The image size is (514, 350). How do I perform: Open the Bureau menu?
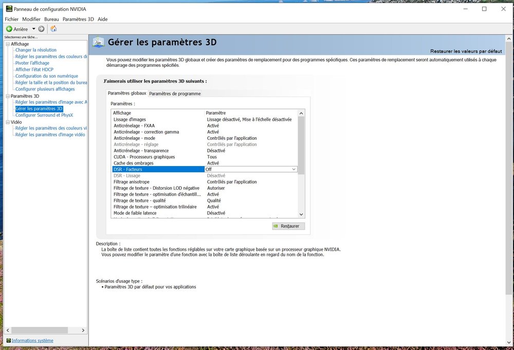(51, 19)
